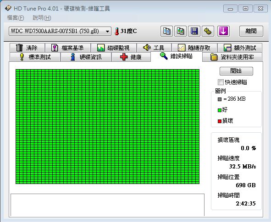Open the 檔案(F) menu
Viewport: 271px width, 222px height.
pos(16,18)
